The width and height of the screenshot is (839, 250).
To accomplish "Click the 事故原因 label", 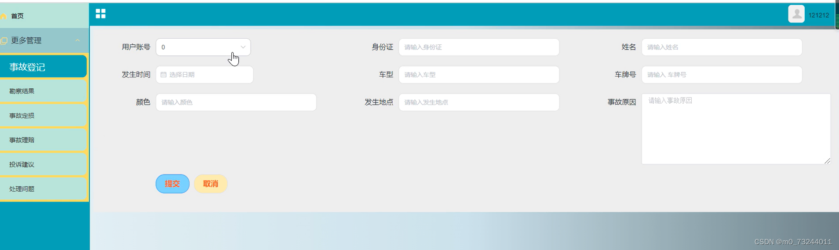I will coord(622,102).
